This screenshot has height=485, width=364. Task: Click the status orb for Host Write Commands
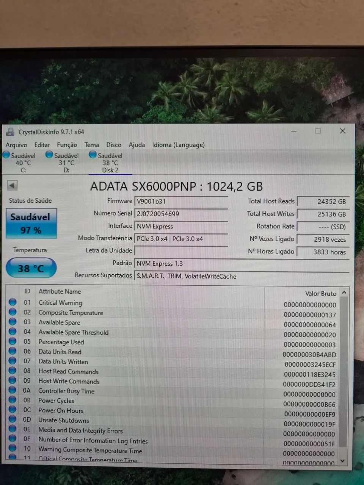click(x=13, y=380)
